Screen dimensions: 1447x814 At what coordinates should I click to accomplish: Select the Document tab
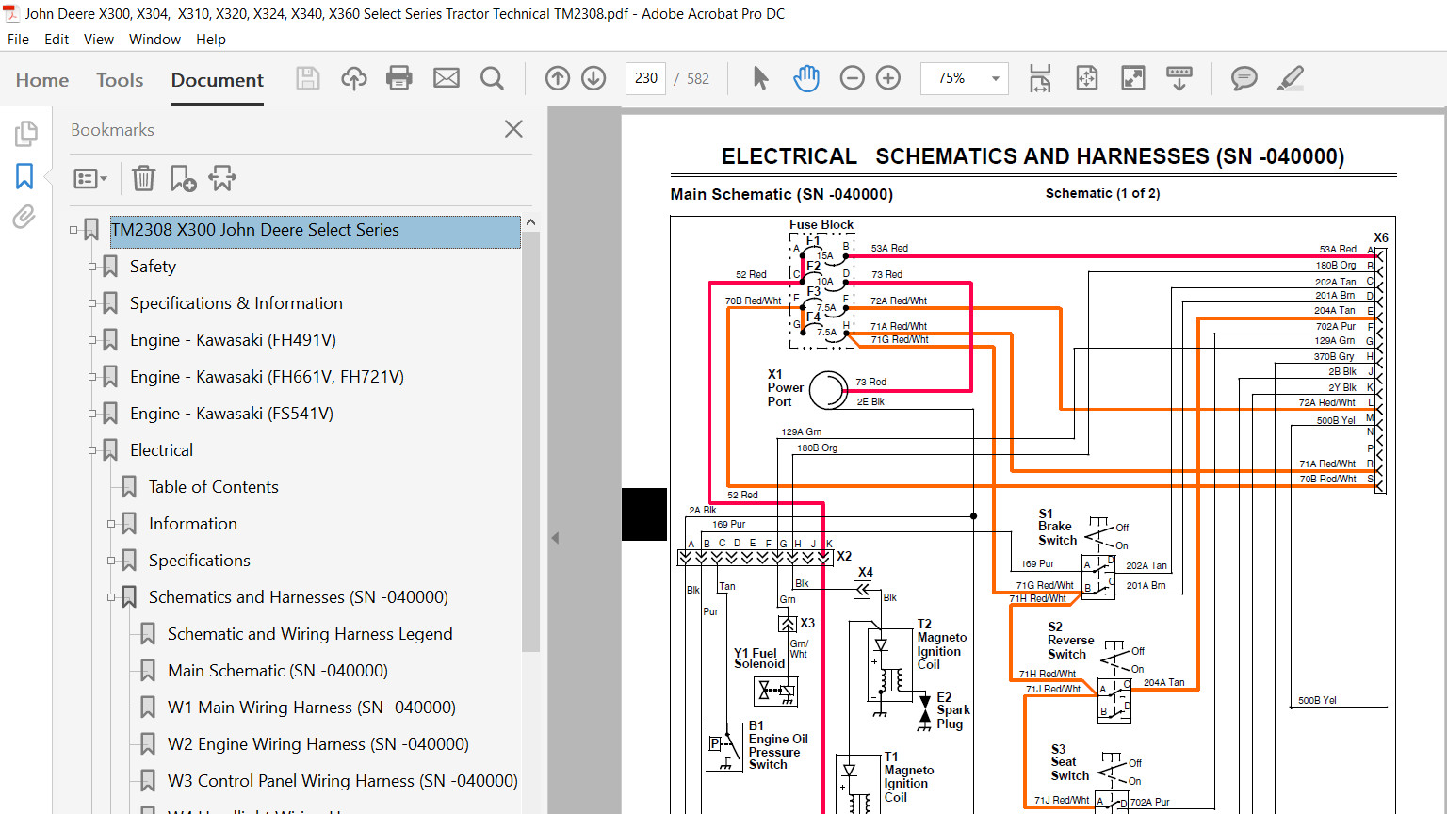tap(218, 80)
